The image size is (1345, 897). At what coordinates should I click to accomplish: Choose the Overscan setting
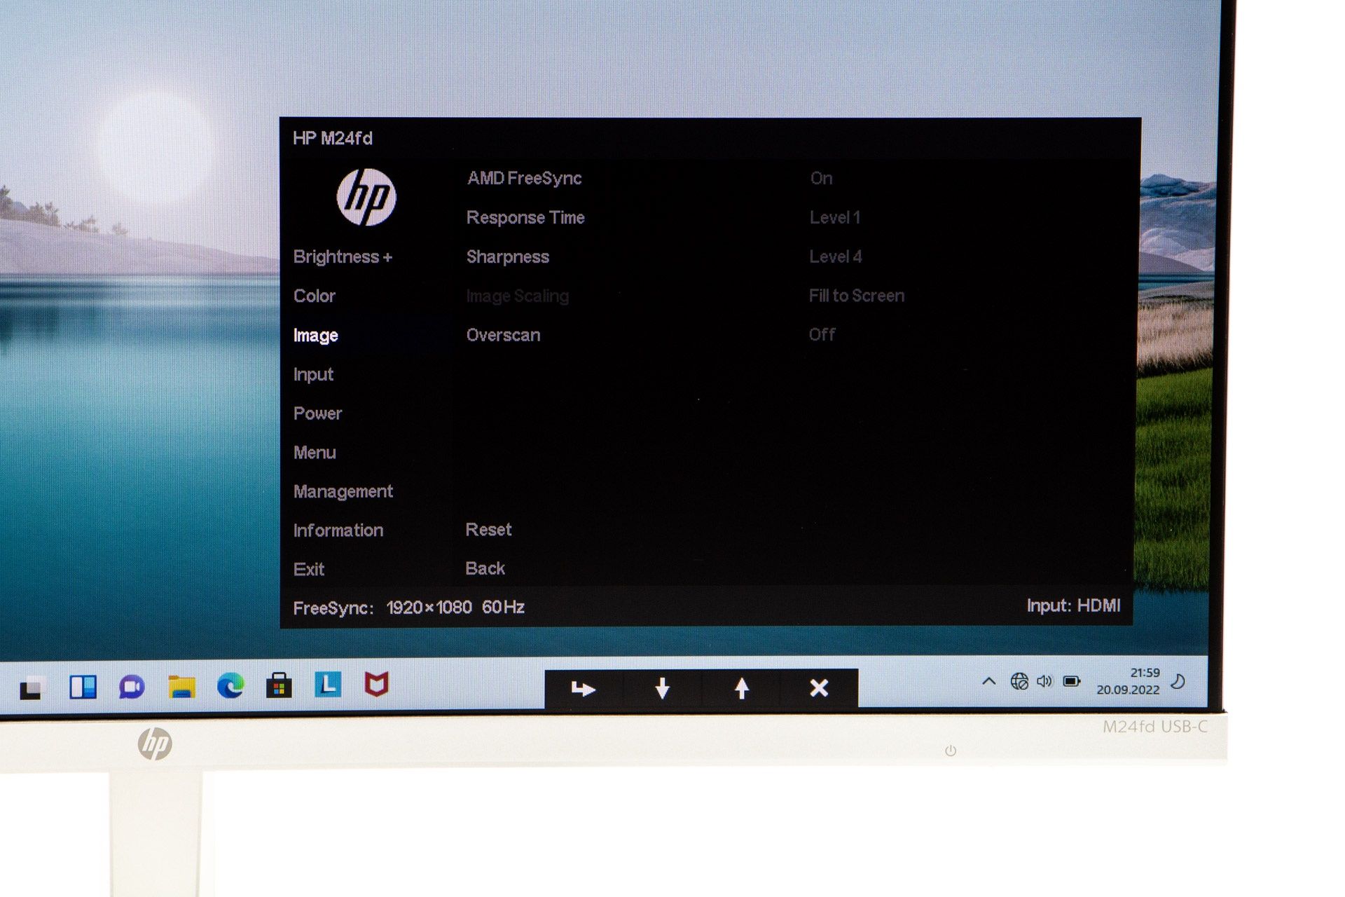click(x=503, y=335)
